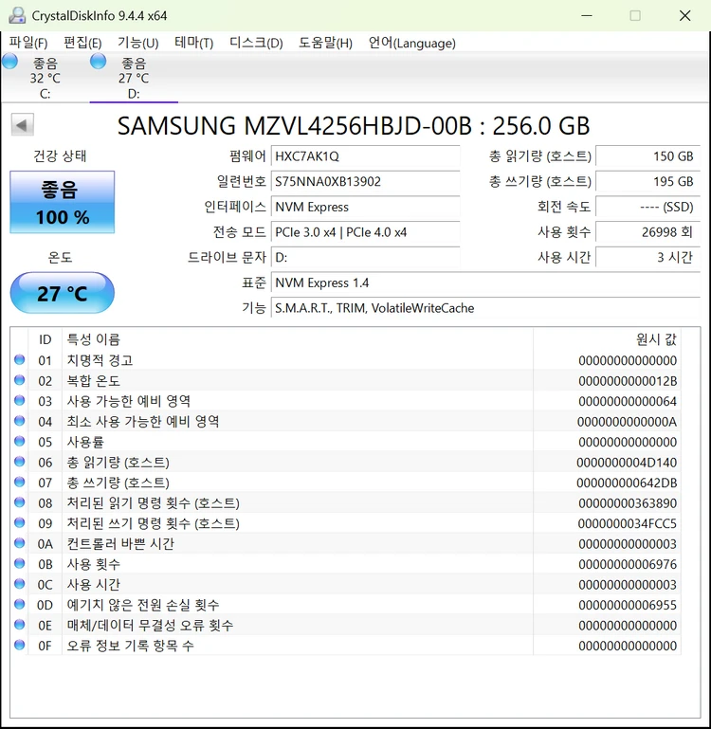
Task: Select raw value 000000004D140
Action: (627, 463)
